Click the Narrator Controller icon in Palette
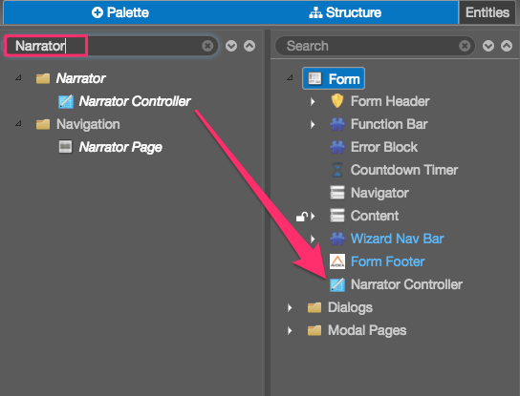Image resolution: width=520 pixels, height=396 pixels. [x=66, y=102]
